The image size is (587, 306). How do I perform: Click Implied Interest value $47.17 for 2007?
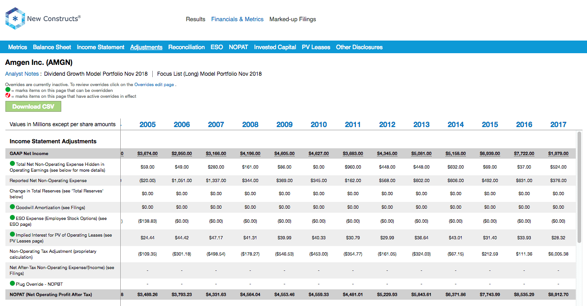pyautogui.click(x=216, y=238)
